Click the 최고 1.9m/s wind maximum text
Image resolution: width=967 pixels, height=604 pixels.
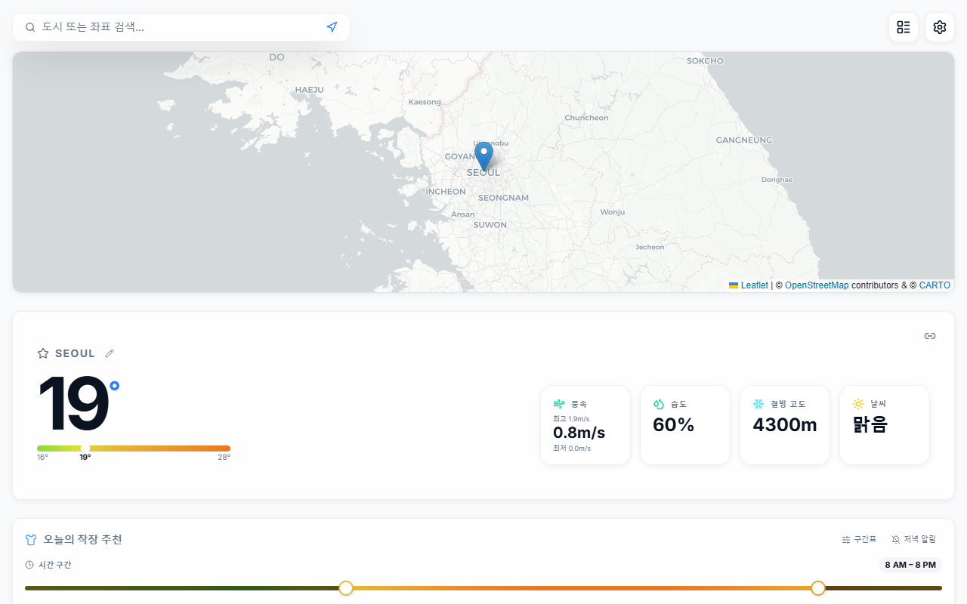tap(571, 418)
